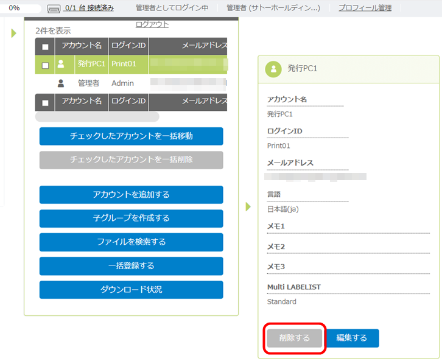Click アカウント名 in lower header row

point(82,101)
